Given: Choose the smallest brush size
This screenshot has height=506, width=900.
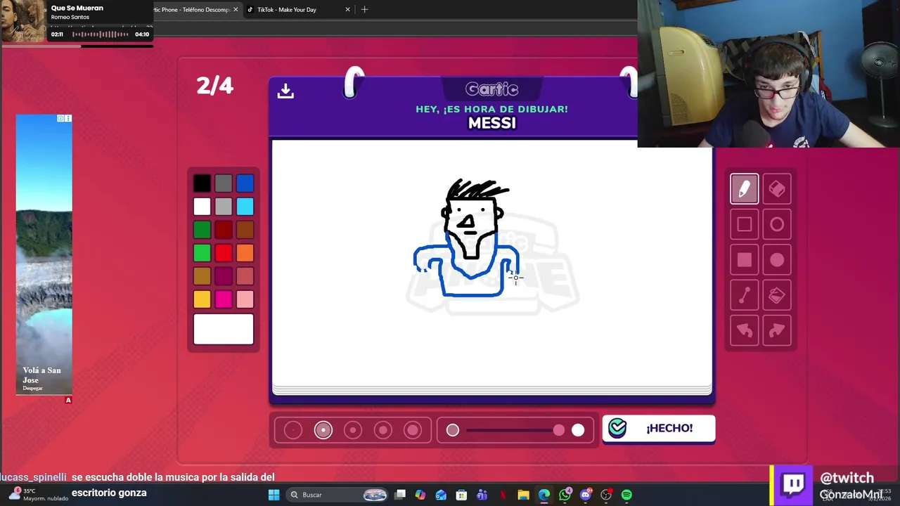Looking at the screenshot, I should (x=293, y=430).
